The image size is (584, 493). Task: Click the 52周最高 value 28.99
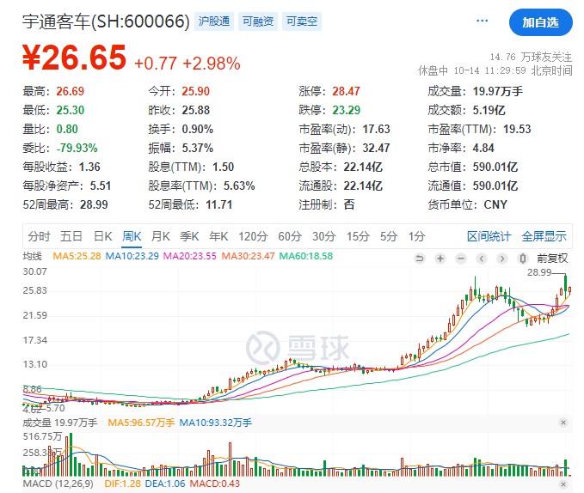(94, 205)
